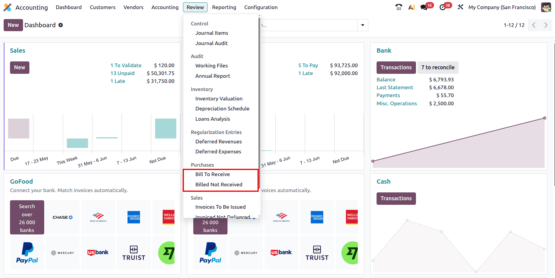Open 5 To Pay bills link
Image resolution: width=555 pixels, height=278 pixels.
[308, 65]
